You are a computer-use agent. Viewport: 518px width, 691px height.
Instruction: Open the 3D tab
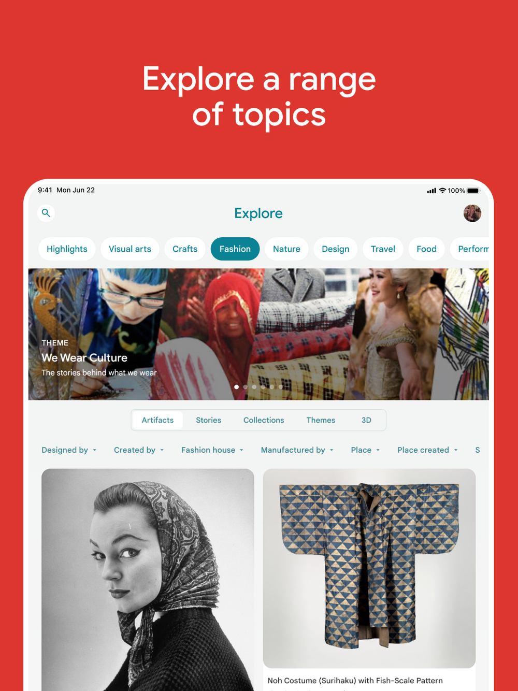(x=366, y=420)
